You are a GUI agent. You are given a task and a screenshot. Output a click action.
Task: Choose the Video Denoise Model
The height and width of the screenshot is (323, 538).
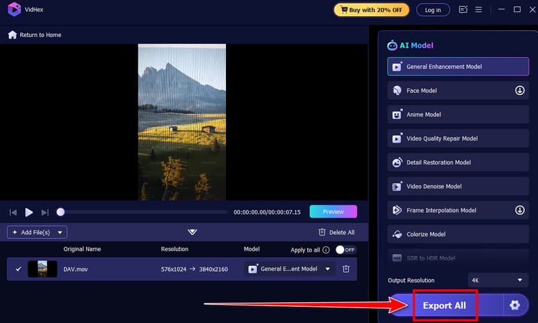[458, 186]
